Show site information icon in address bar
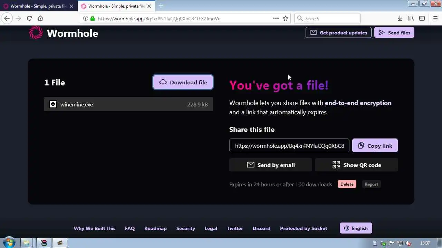442x248 pixels. pos(86,19)
